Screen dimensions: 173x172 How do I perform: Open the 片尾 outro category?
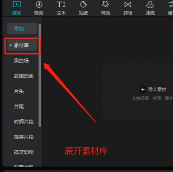point(19,107)
